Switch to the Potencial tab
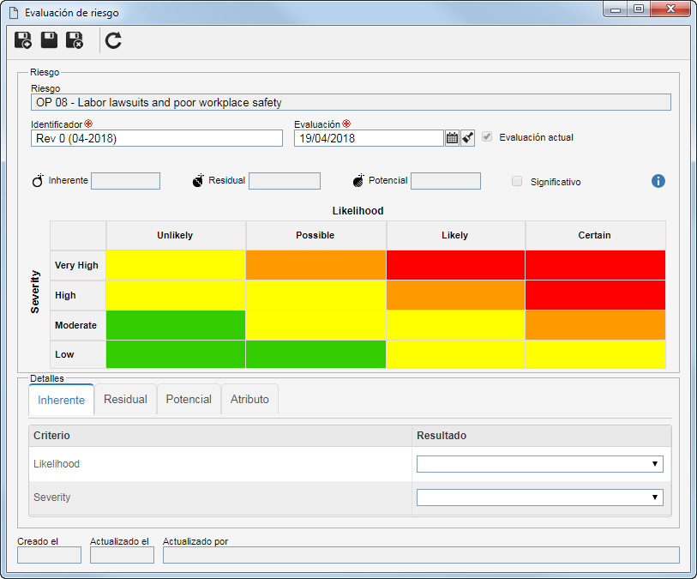Image resolution: width=697 pixels, height=579 pixels. point(189,400)
